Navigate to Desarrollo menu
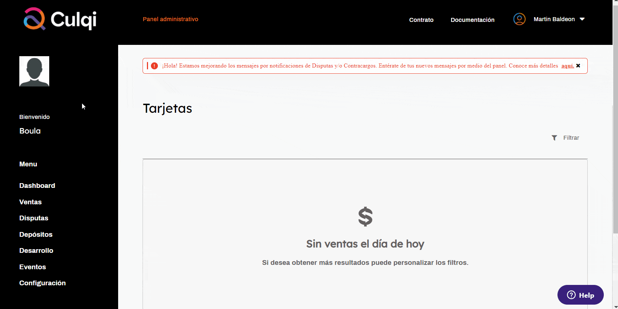 [x=36, y=251]
